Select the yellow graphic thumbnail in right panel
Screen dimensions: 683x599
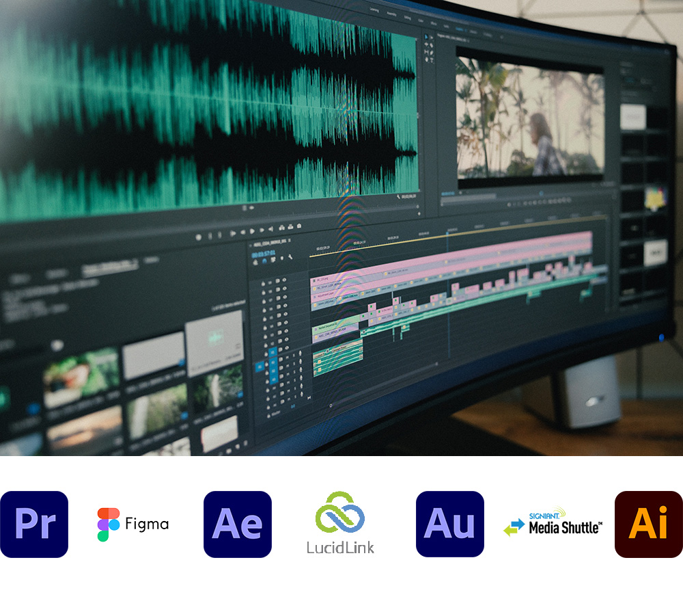click(656, 199)
